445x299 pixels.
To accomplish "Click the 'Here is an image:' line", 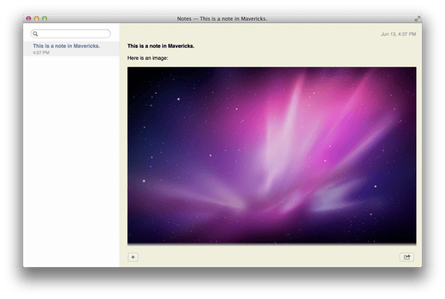I will (148, 58).
